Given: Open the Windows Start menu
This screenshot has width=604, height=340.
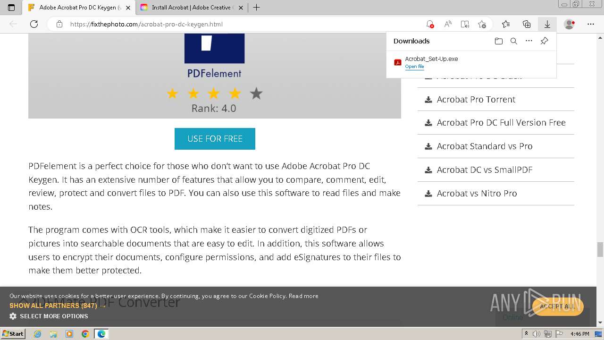Looking at the screenshot, I should (x=13, y=334).
